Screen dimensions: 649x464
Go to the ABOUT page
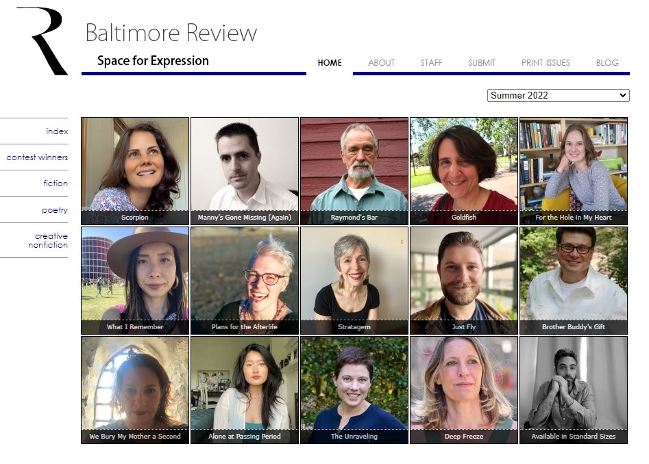[381, 63]
